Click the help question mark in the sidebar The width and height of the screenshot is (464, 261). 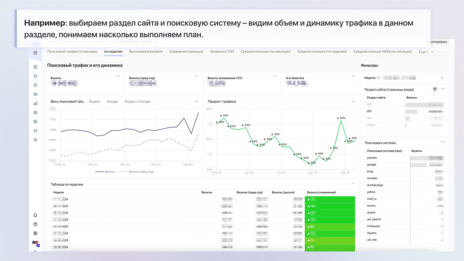(x=36, y=224)
